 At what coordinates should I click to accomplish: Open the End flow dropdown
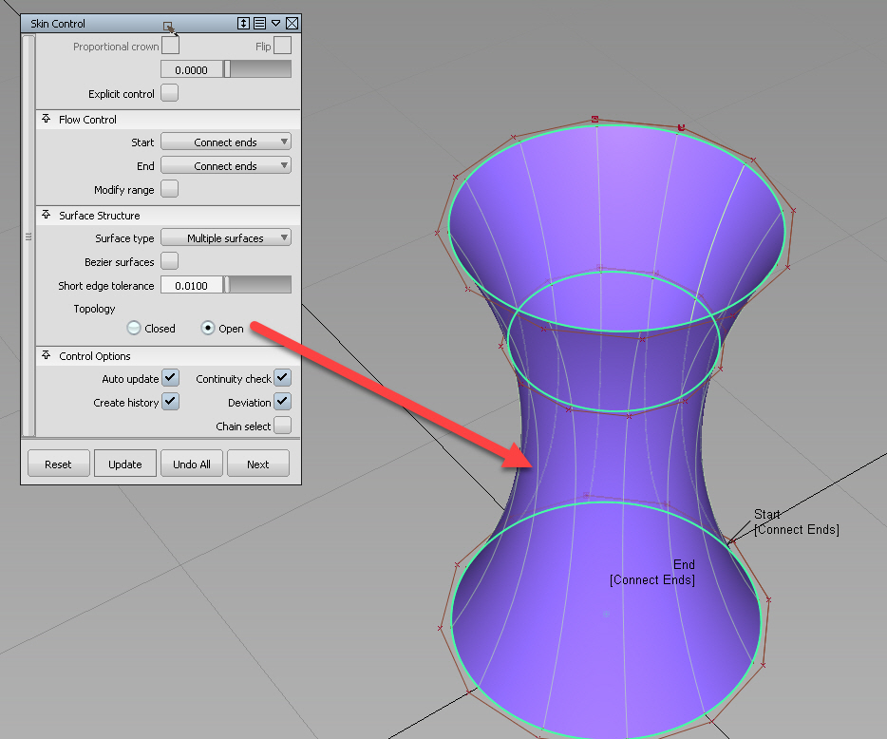225,165
